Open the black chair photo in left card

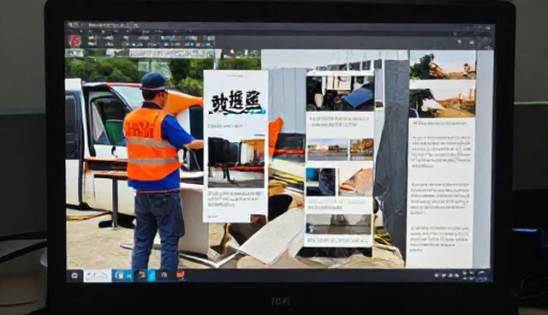pos(236,163)
